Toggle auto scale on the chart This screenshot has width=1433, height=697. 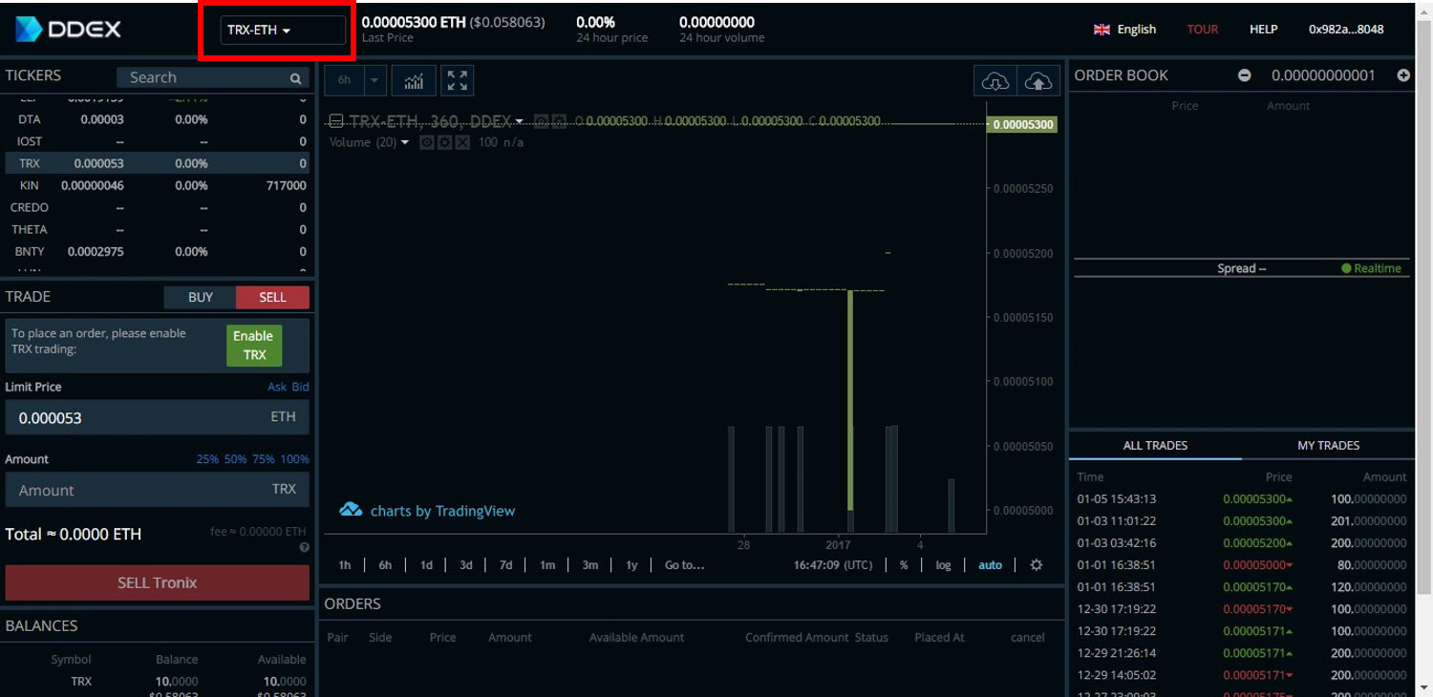click(990, 565)
